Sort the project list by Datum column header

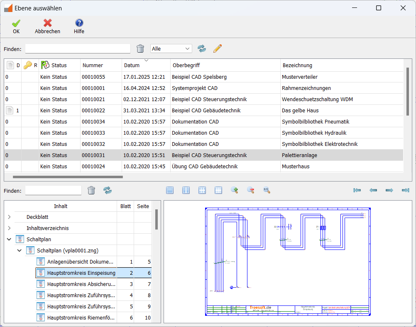132,65
